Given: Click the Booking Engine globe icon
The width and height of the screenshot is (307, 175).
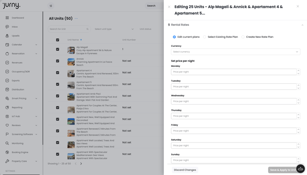Looking at the screenshot, I should click(x=7, y=152).
